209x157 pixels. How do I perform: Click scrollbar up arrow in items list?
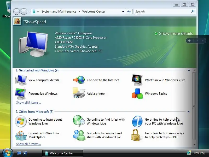click(194, 70)
